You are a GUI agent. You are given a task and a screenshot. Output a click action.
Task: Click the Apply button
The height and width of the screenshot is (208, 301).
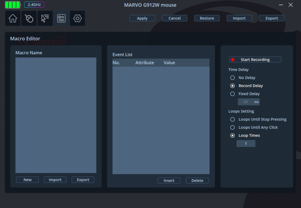[x=142, y=18]
